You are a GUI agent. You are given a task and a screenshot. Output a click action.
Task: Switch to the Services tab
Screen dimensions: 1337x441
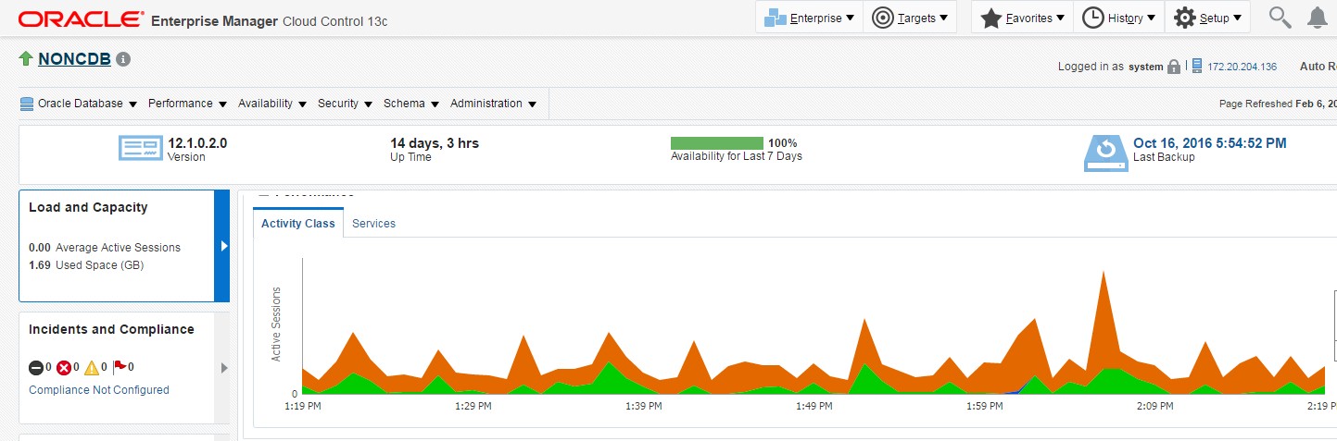pos(373,224)
